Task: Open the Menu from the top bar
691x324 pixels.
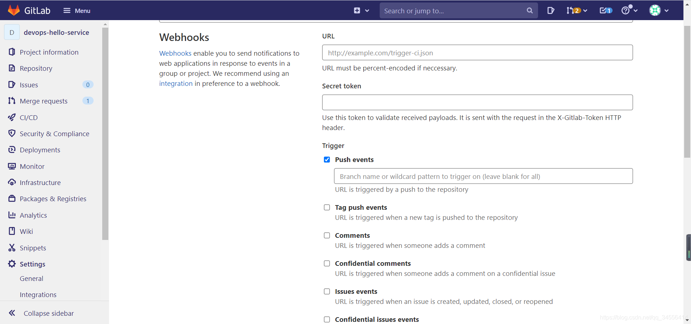Action: [77, 10]
